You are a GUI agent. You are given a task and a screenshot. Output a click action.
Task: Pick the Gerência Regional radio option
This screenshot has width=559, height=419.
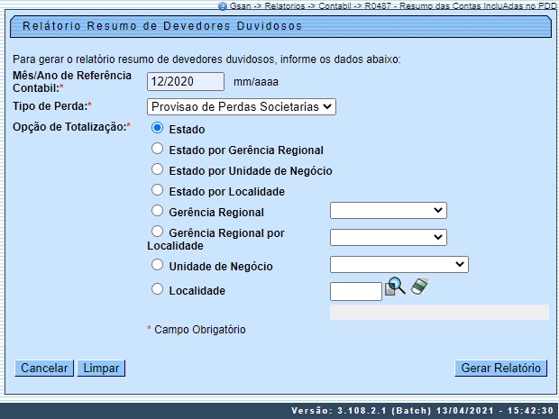pyautogui.click(x=157, y=211)
